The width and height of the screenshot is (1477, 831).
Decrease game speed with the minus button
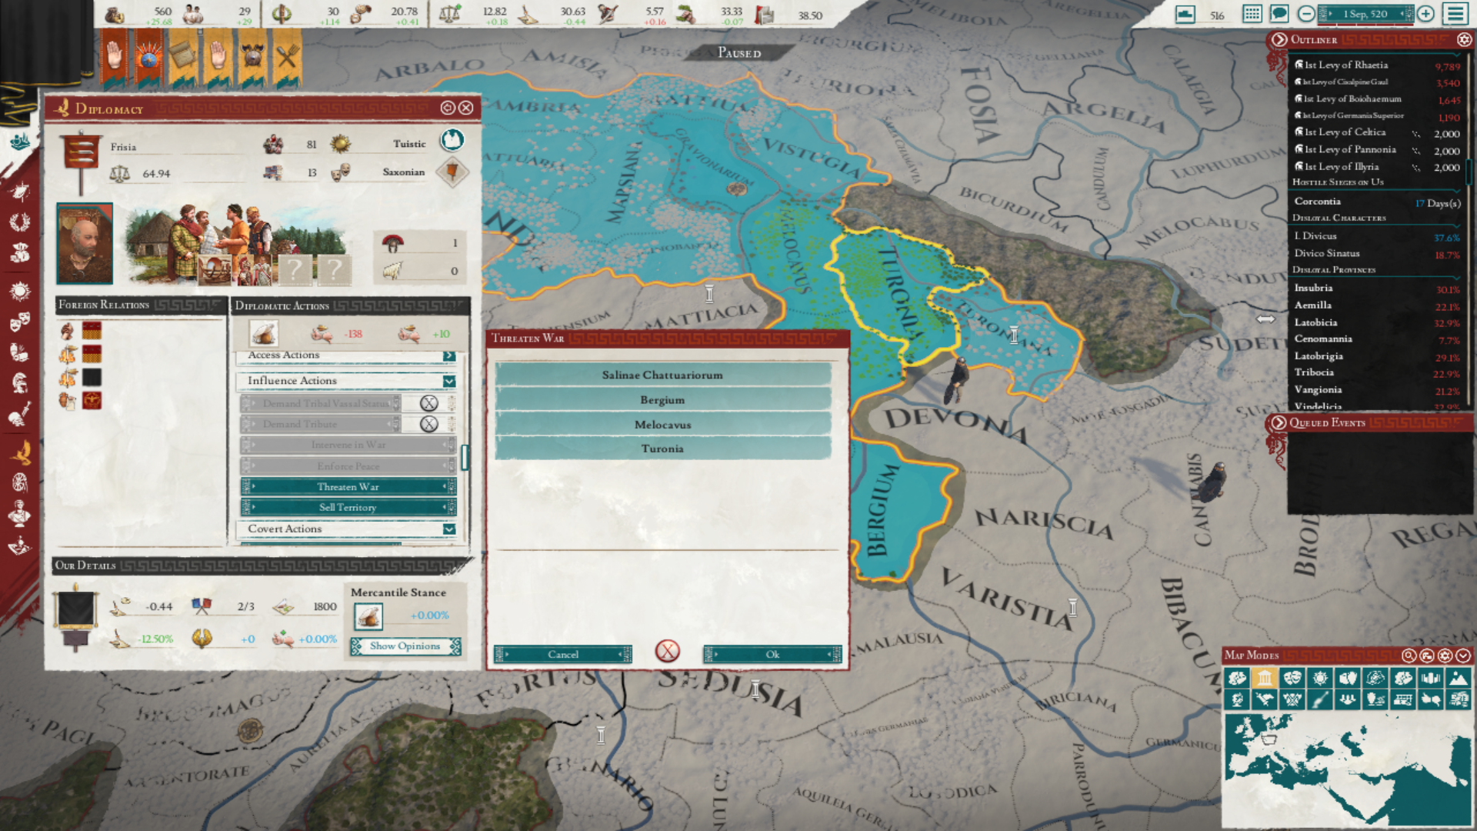[1306, 14]
